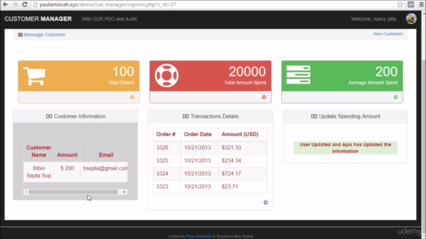The width and height of the screenshot is (426, 239).
Task: Click the server stack icon on the green card
Action: click(x=298, y=75)
